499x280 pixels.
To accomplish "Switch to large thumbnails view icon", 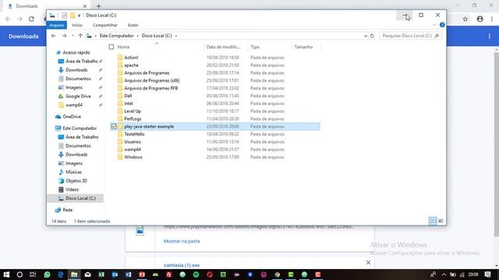I will tap(441, 221).
